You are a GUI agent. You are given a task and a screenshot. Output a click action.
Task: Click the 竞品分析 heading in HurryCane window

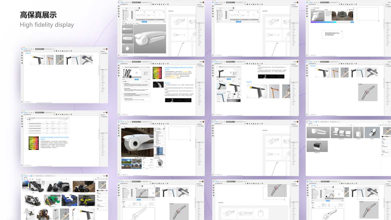click(x=168, y=83)
